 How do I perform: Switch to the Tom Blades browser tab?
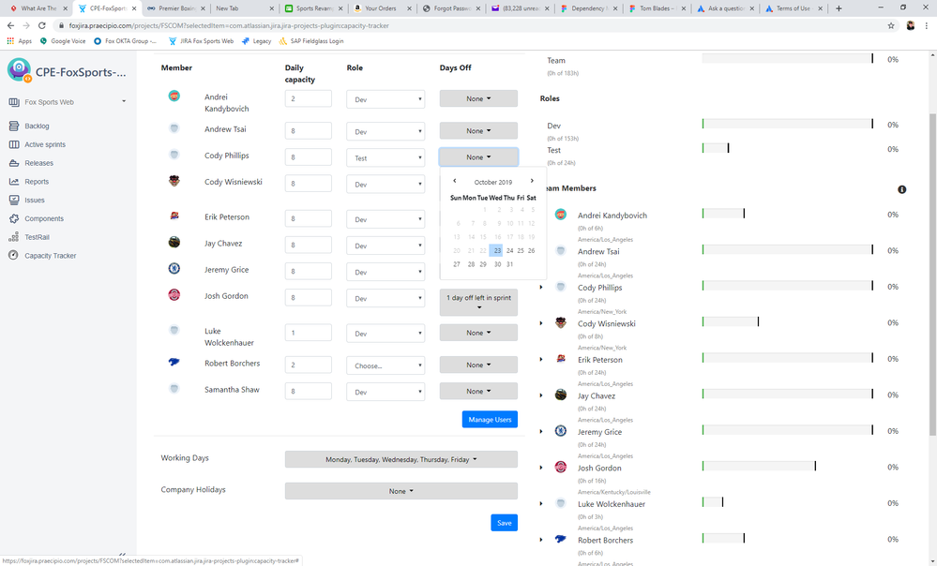(x=657, y=8)
